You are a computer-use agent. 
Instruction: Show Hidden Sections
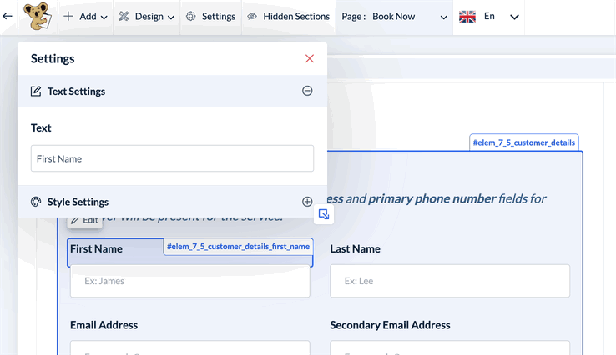click(288, 17)
